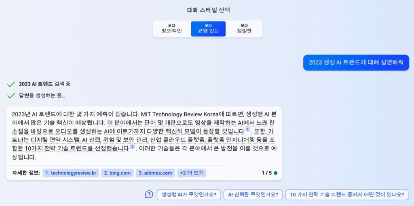This screenshot has width=414, height=206.
Task: Click suggestion AI 신뢰란 무엇인가요?
Action: [x=253, y=195]
